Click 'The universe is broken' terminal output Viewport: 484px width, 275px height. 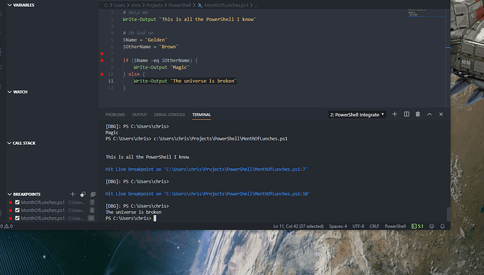click(x=133, y=212)
